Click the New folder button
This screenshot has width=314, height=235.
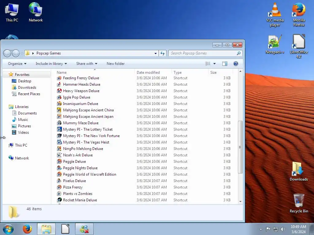pos(116,64)
